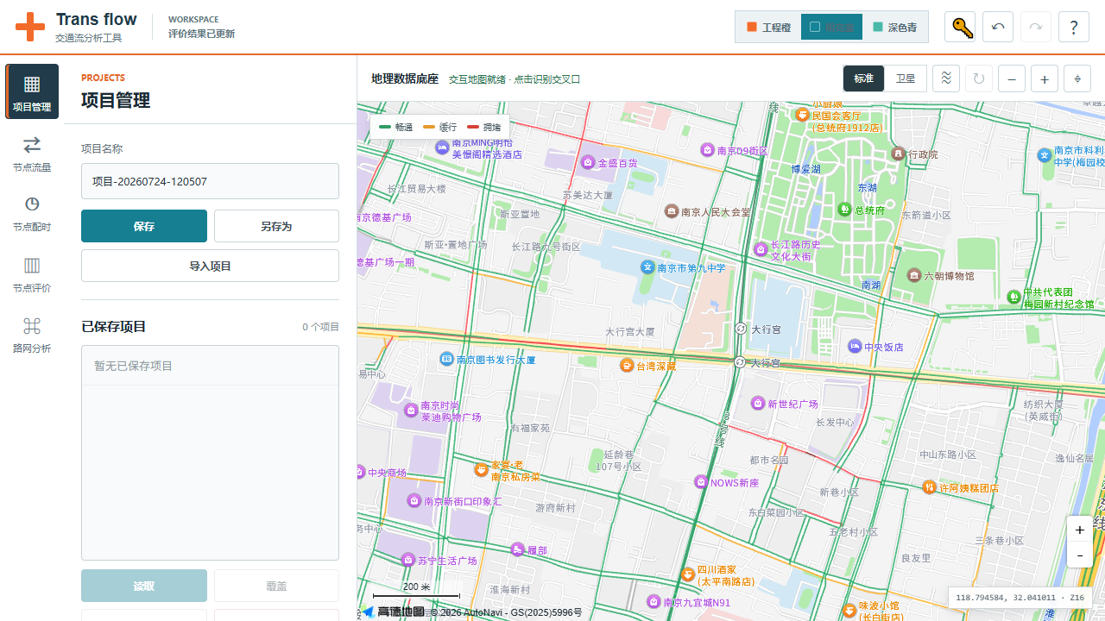Click the 南京人民大会堂 map marker
1105x621 pixels.
(672, 211)
